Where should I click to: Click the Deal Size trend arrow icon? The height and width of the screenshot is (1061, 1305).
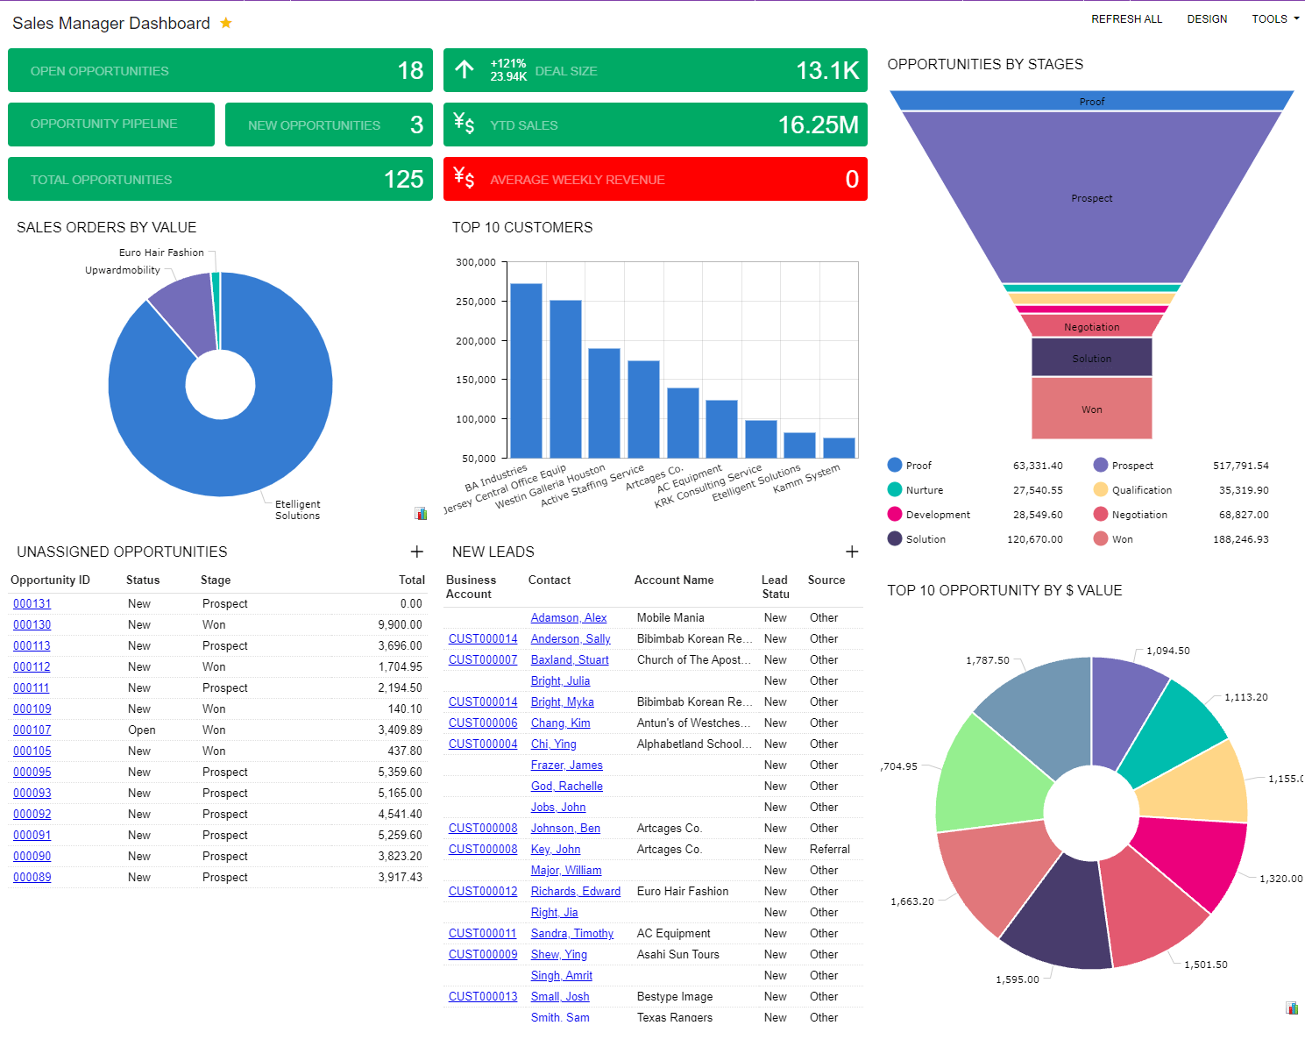[x=465, y=70]
